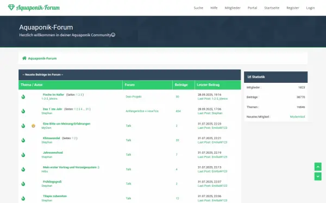Click the scroll-to-bottom arrow button

(318, 176)
